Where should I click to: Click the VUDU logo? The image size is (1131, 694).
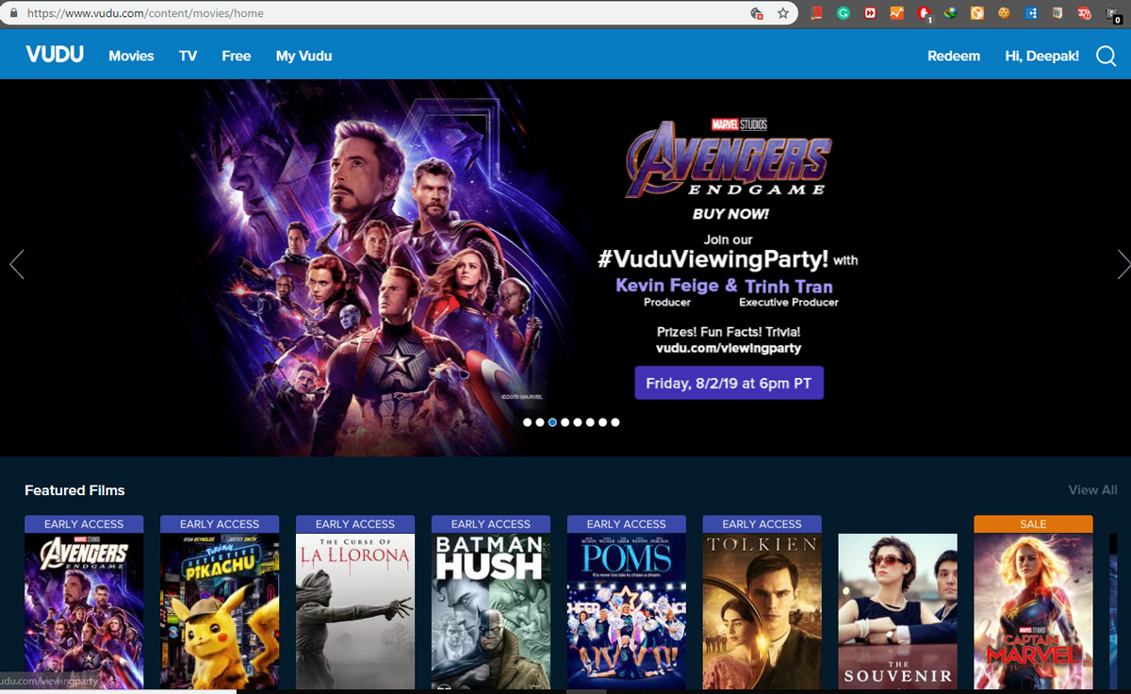(55, 55)
